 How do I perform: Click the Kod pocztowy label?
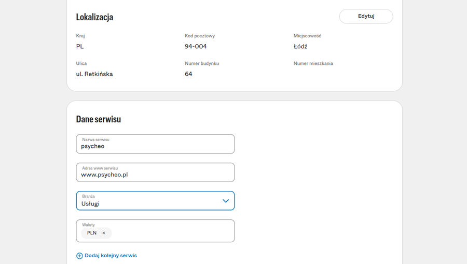[200, 36]
